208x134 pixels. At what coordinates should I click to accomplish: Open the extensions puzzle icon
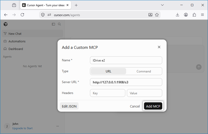194,15
